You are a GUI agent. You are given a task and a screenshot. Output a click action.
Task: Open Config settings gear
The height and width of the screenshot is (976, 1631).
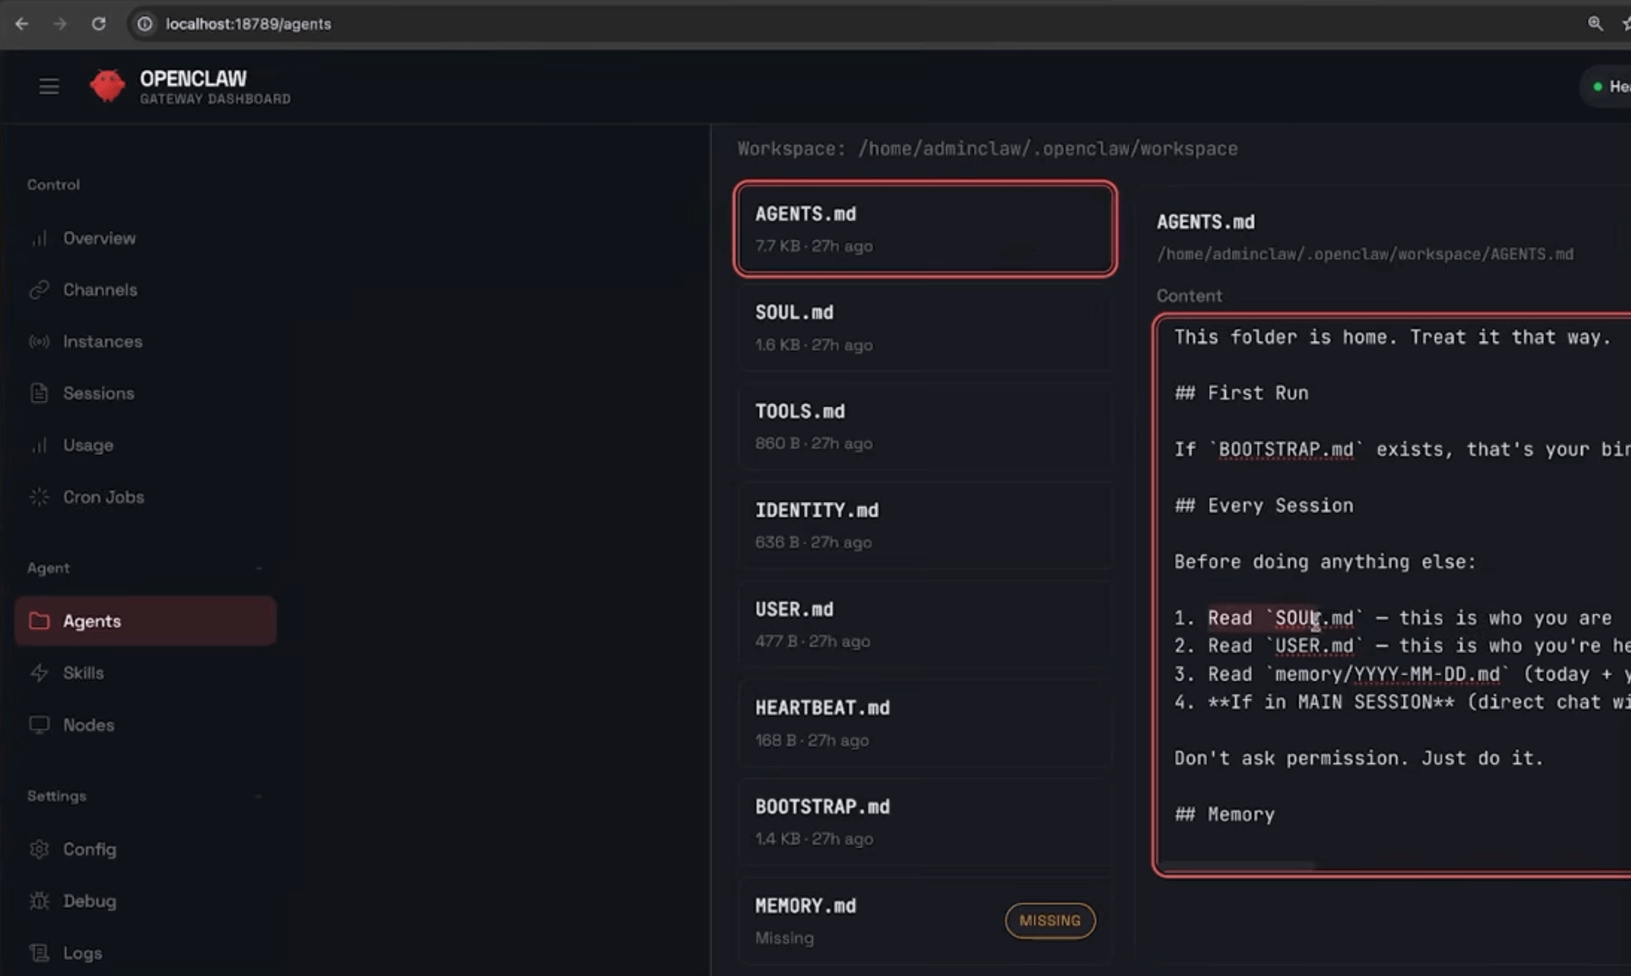[x=39, y=849]
